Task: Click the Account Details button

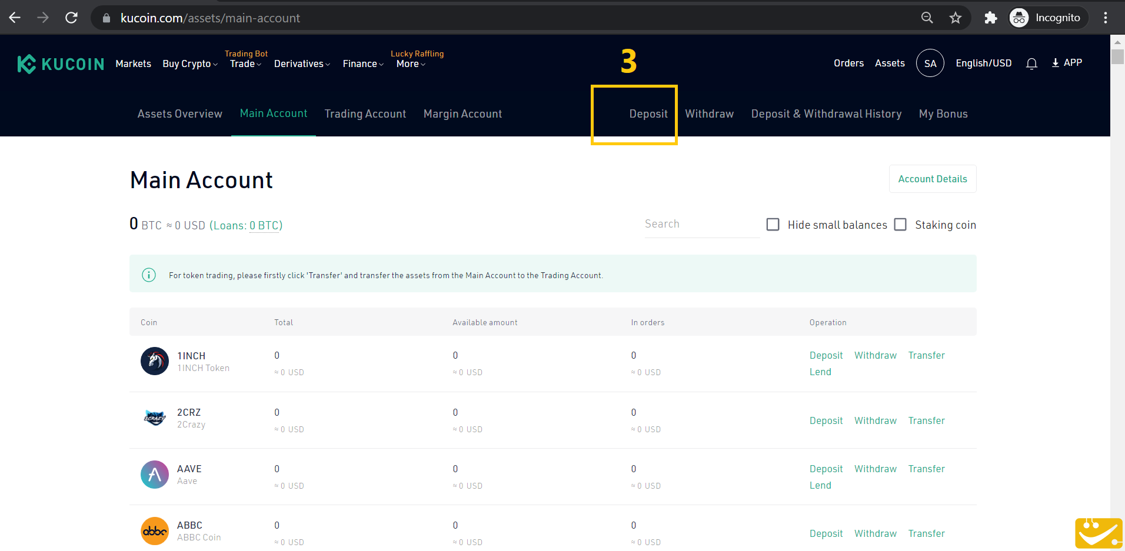Action: [x=933, y=179]
